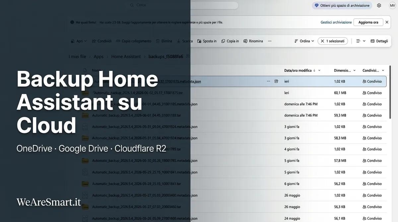The height and width of the screenshot is (222, 398).
Task: Open the Dimensio... column dropdown
Action: coord(354,70)
